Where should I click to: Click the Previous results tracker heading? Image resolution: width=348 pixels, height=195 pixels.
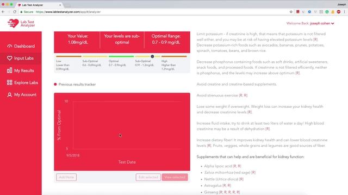(77, 84)
